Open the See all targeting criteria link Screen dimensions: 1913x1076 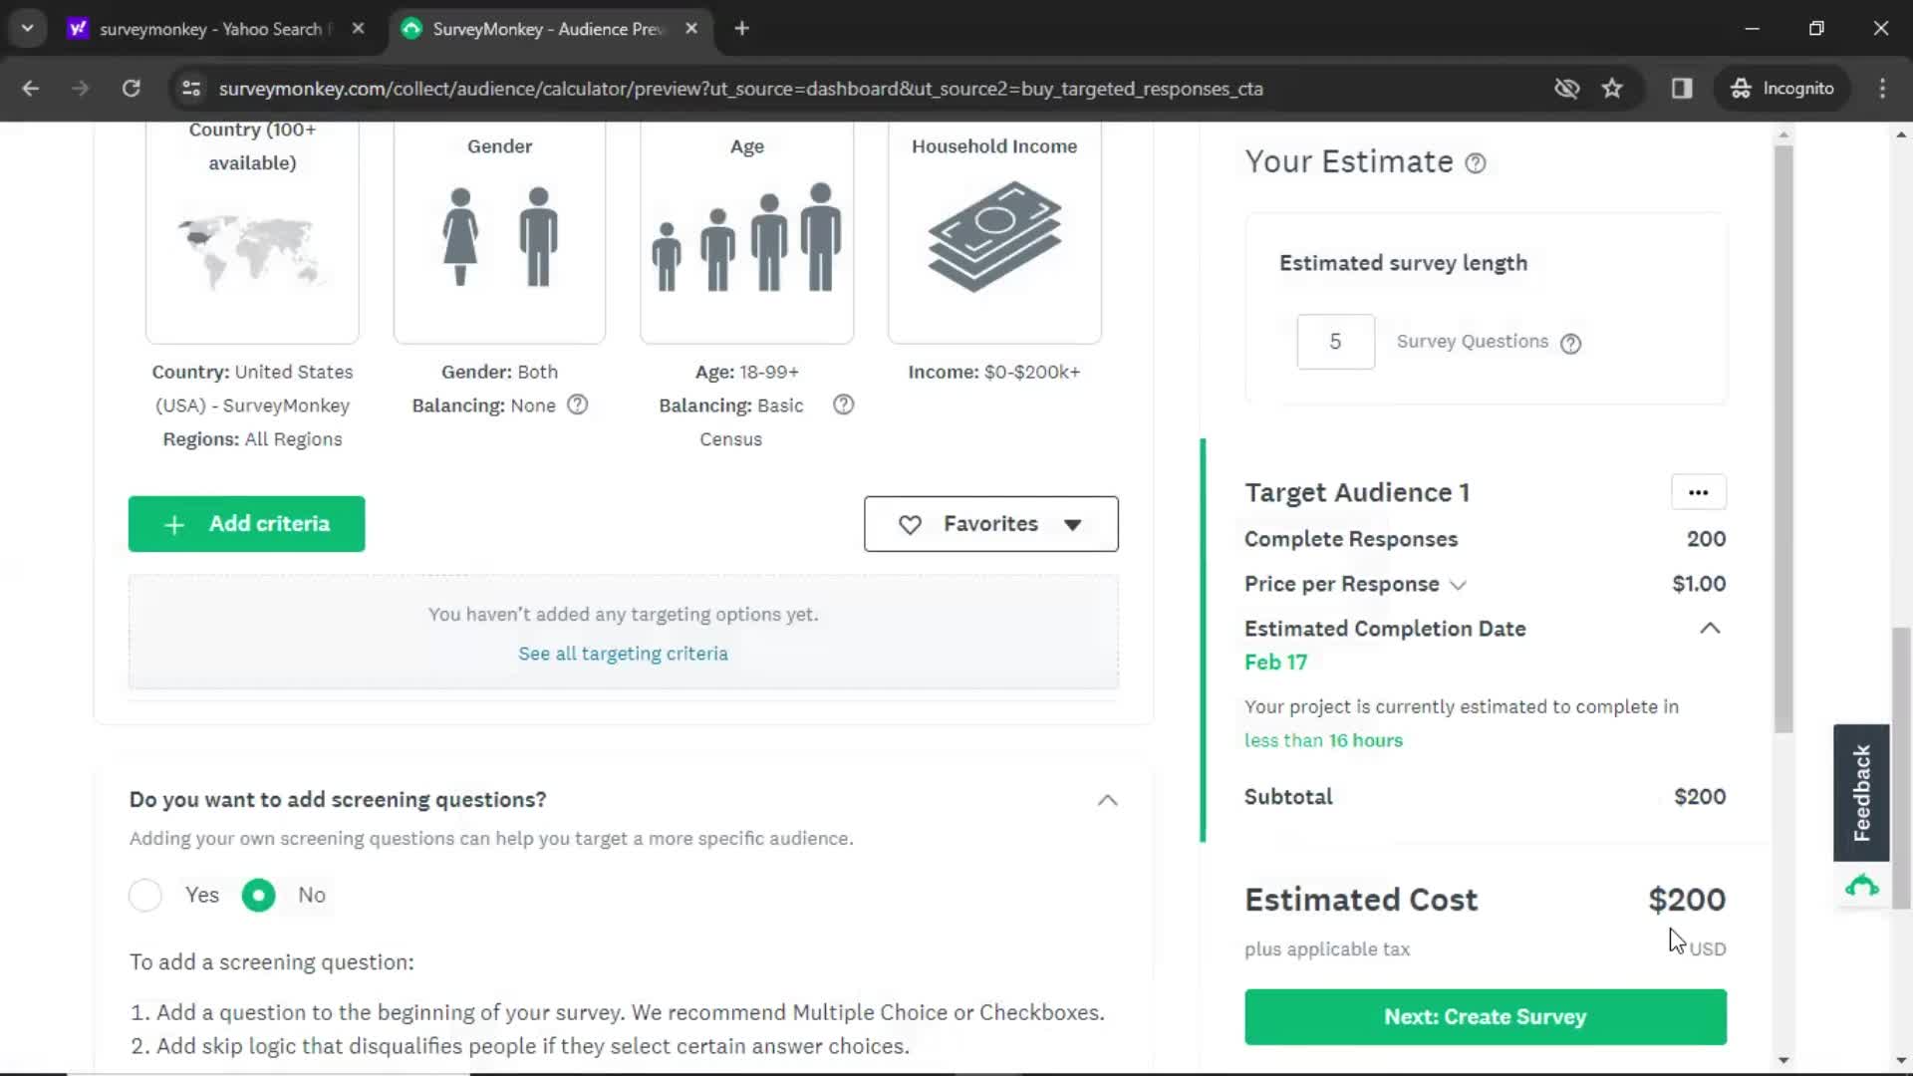tap(623, 653)
